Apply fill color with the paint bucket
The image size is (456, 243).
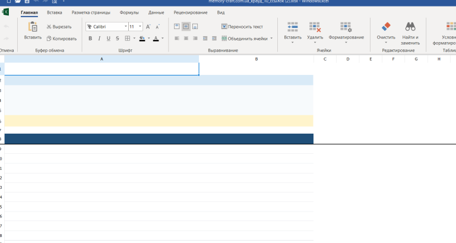(142, 39)
